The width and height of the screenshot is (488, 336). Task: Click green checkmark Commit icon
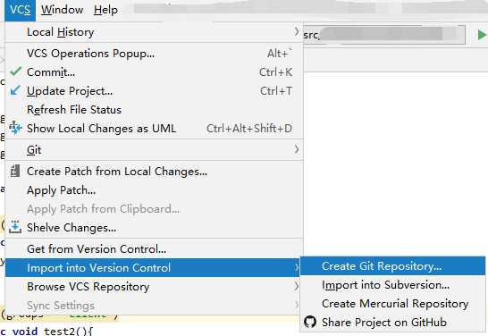click(x=15, y=71)
